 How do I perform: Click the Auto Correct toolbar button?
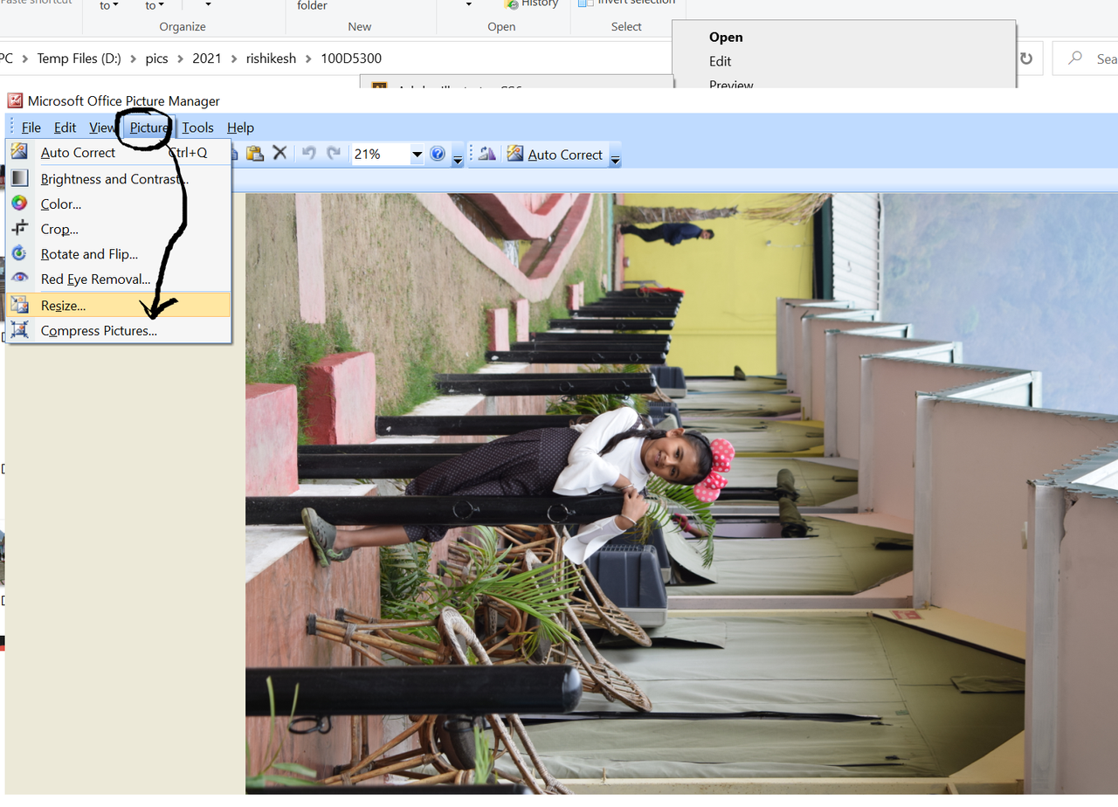coord(556,155)
